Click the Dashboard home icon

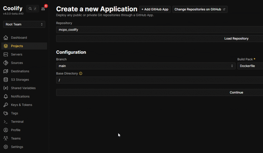point(6,38)
